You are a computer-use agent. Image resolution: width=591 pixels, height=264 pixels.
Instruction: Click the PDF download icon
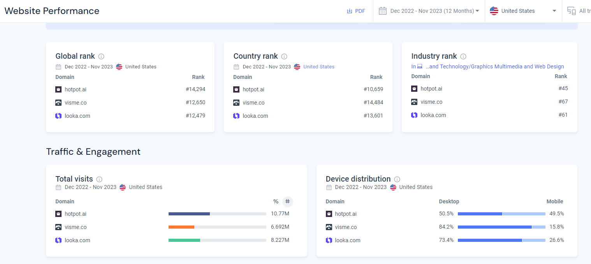349,10
